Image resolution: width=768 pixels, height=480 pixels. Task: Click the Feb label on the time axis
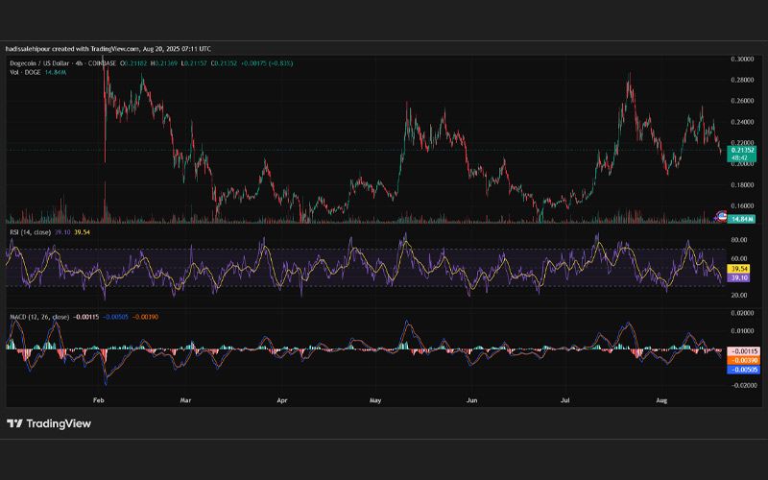(x=99, y=400)
